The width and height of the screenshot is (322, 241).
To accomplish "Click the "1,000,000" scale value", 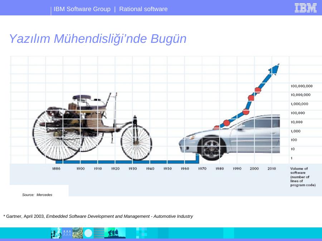I will [299, 104].
